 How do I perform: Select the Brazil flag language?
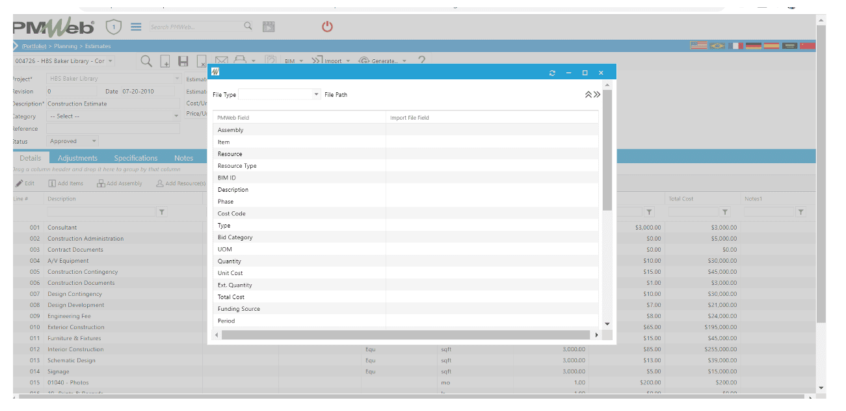[718, 46]
